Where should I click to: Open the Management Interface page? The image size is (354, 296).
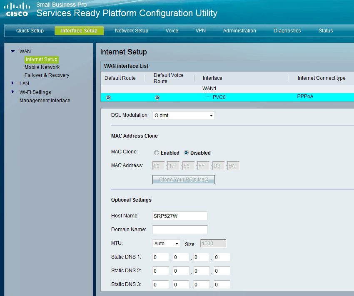pyautogui.click(x=45, y=101)
